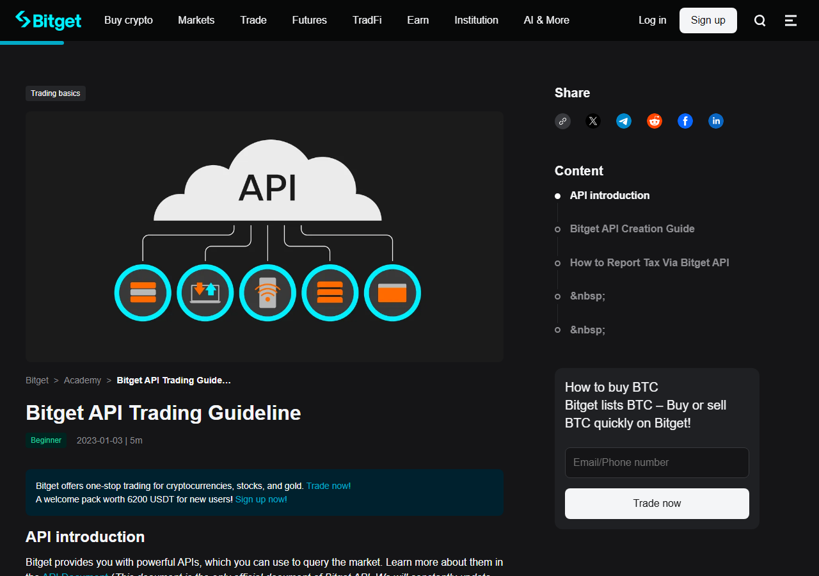Viewport: 819px width, 576px height.
Task: Click Sign up now! link
Action: tap(261, 499)
